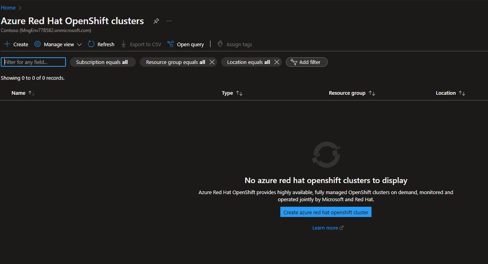
Task: Sort by the Location column
Action: [x=450, y=93]
